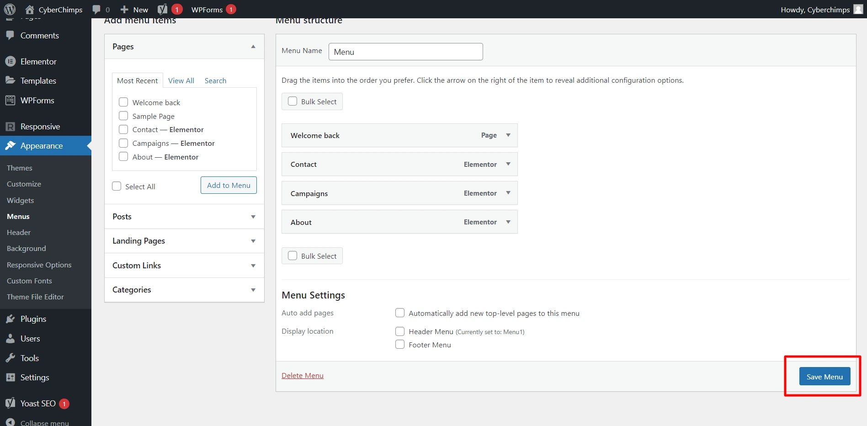
Task: Switch to the Search tab
Action: pos(215,80)
